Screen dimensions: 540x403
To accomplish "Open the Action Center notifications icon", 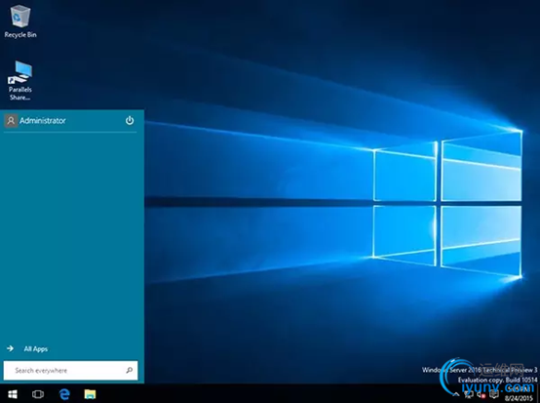I will (x=494, y=393).
